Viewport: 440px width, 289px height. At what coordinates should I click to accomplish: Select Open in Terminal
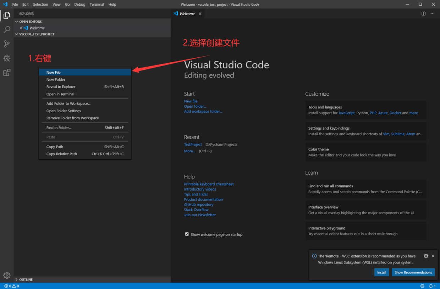85,94
